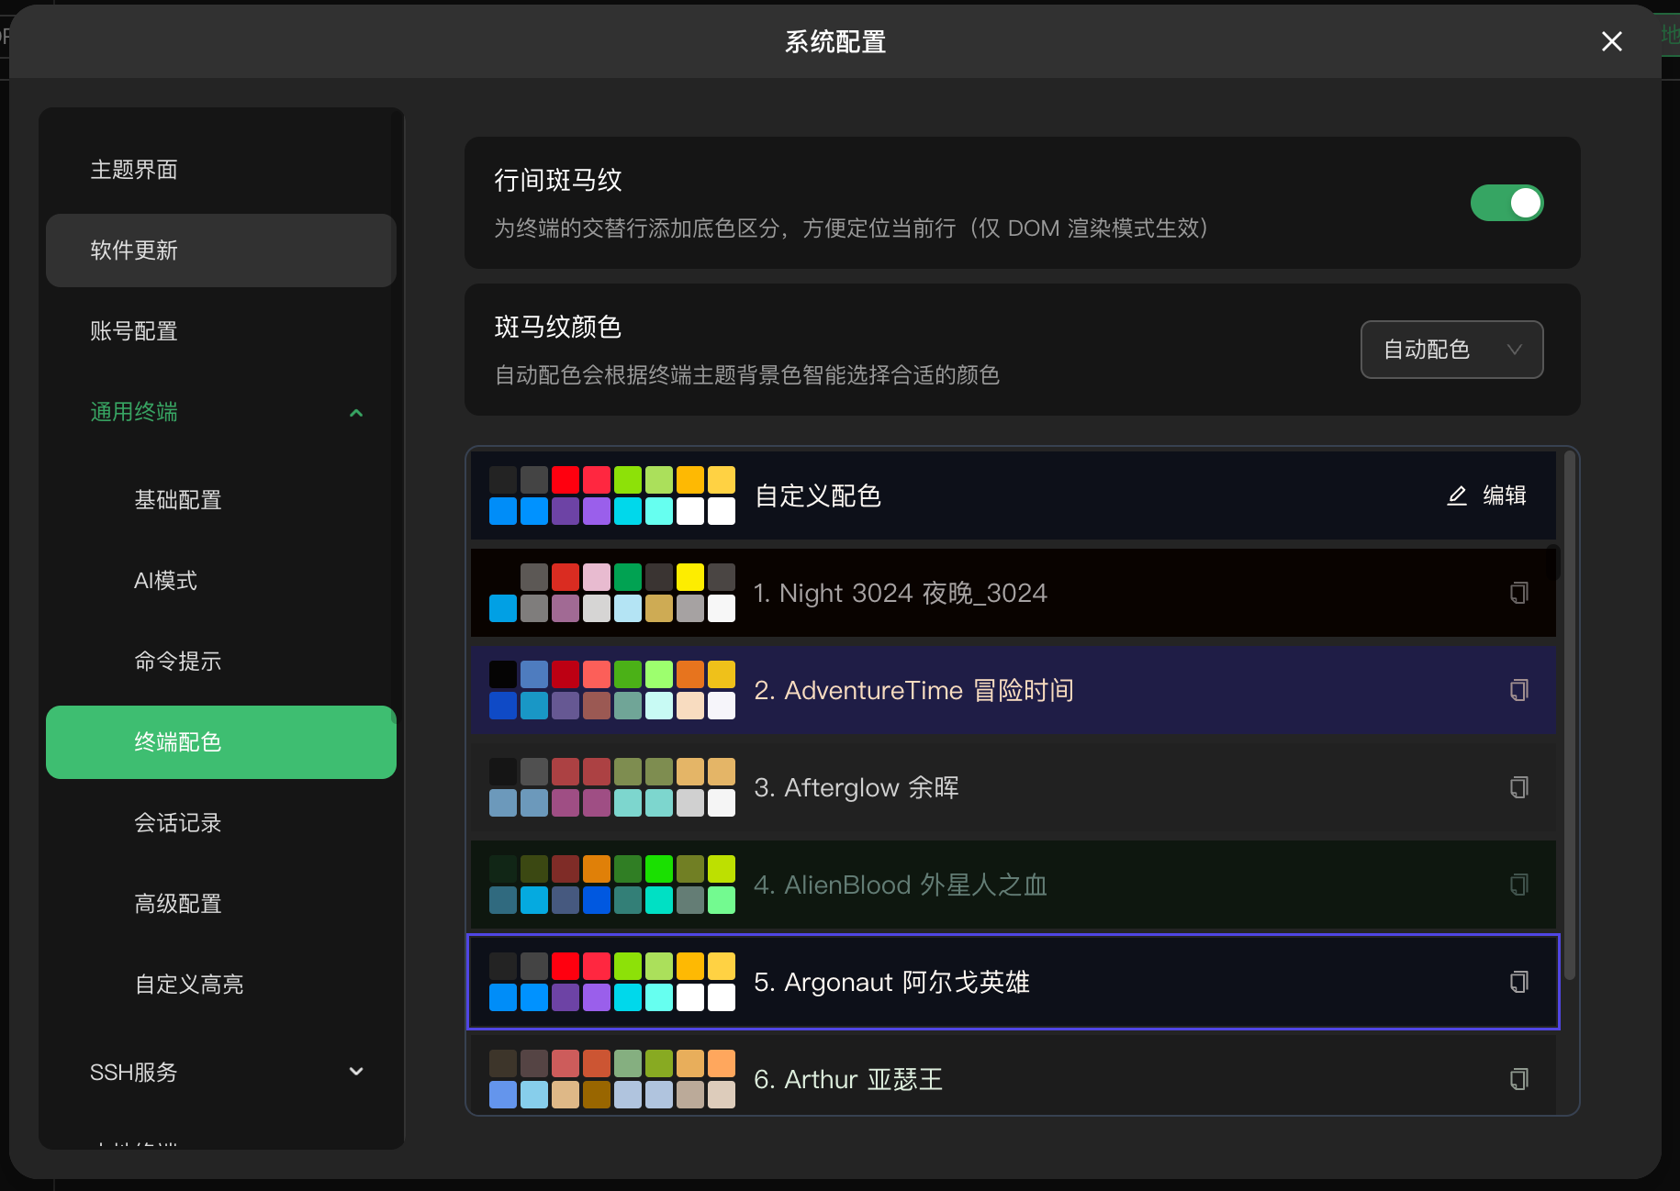The width and height of the screenshot is (1680, 1191).
Task: Copy the Argonaut 阿尔戈英雄 color scheme
Action: [1519, 982]
